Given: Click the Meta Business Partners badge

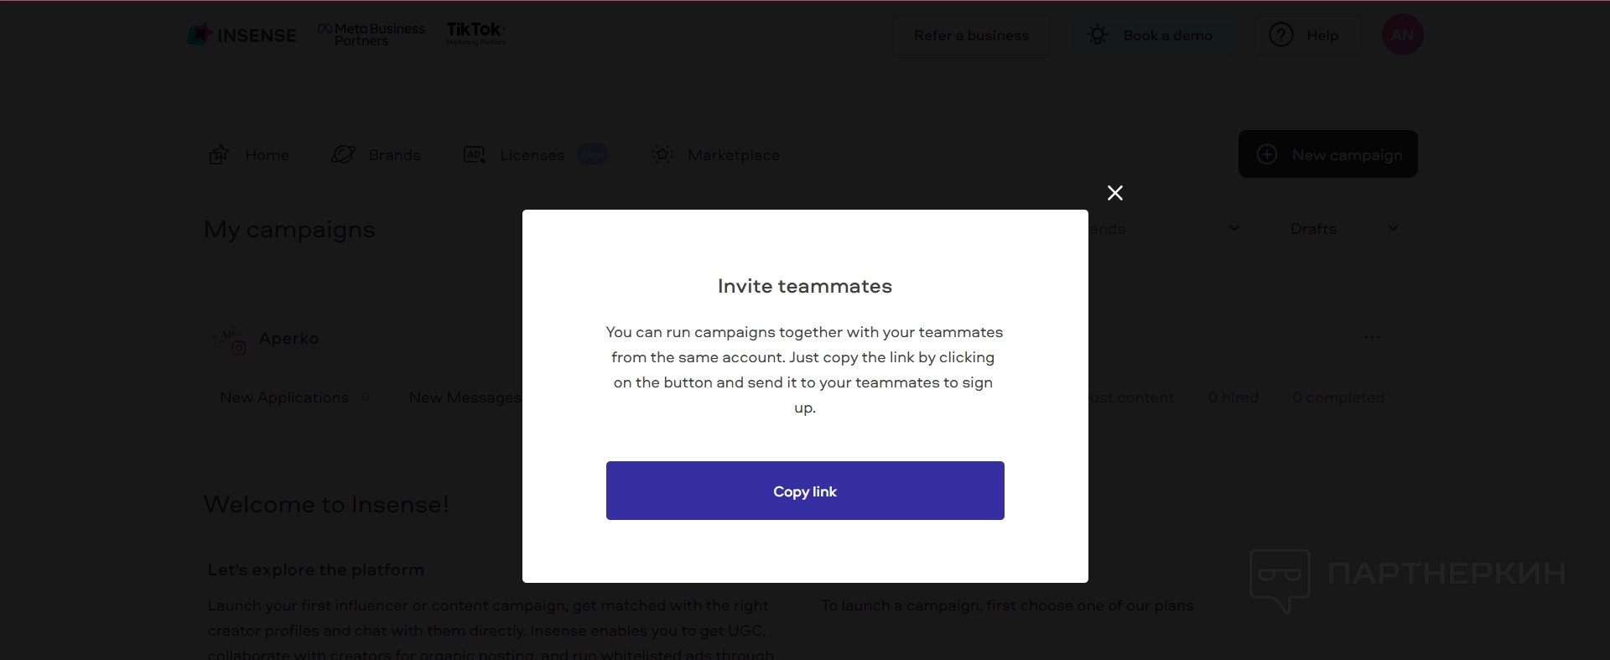Looking at the screenshot, I should click(371, 34).
